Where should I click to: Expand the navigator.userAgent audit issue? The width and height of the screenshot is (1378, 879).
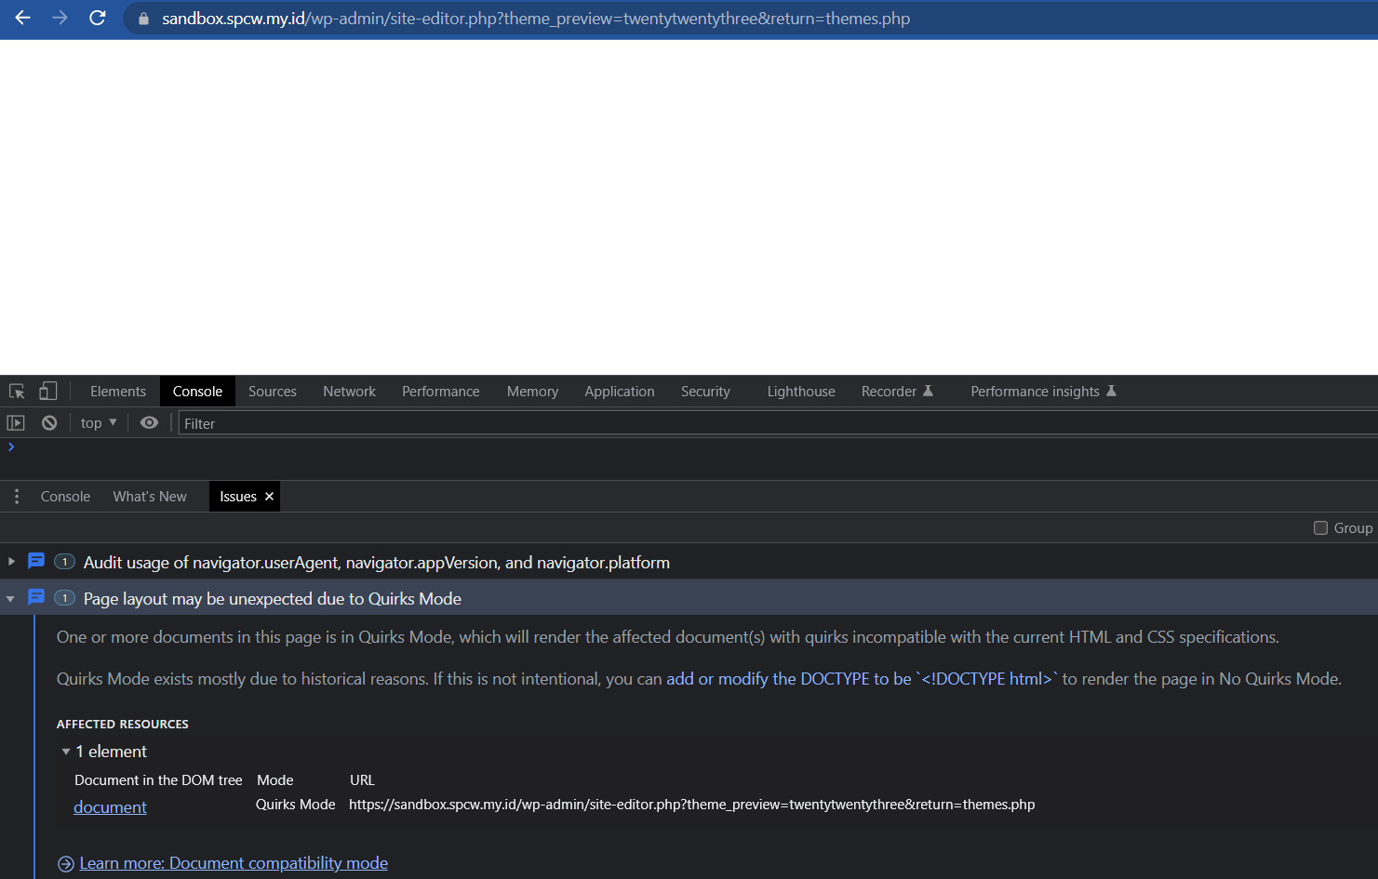(10, 562)
